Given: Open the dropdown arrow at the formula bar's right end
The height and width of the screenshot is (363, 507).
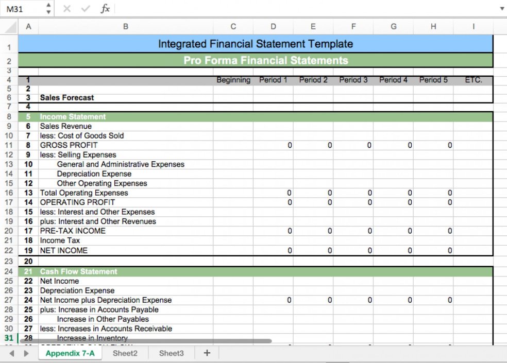Looking at the screenshot, I should point(502,8).
